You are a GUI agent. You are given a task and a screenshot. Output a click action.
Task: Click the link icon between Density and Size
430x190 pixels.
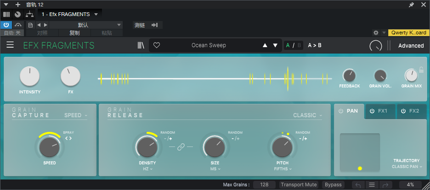181,147
